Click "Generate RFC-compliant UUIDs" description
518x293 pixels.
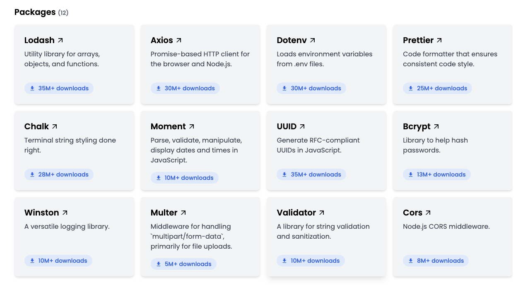pyautogui.click(x=318, y=145)
